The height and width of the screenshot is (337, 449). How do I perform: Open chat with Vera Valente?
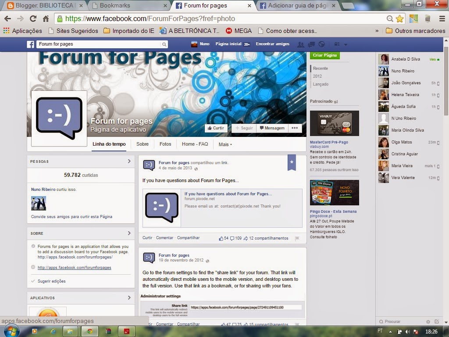point(409,177)
